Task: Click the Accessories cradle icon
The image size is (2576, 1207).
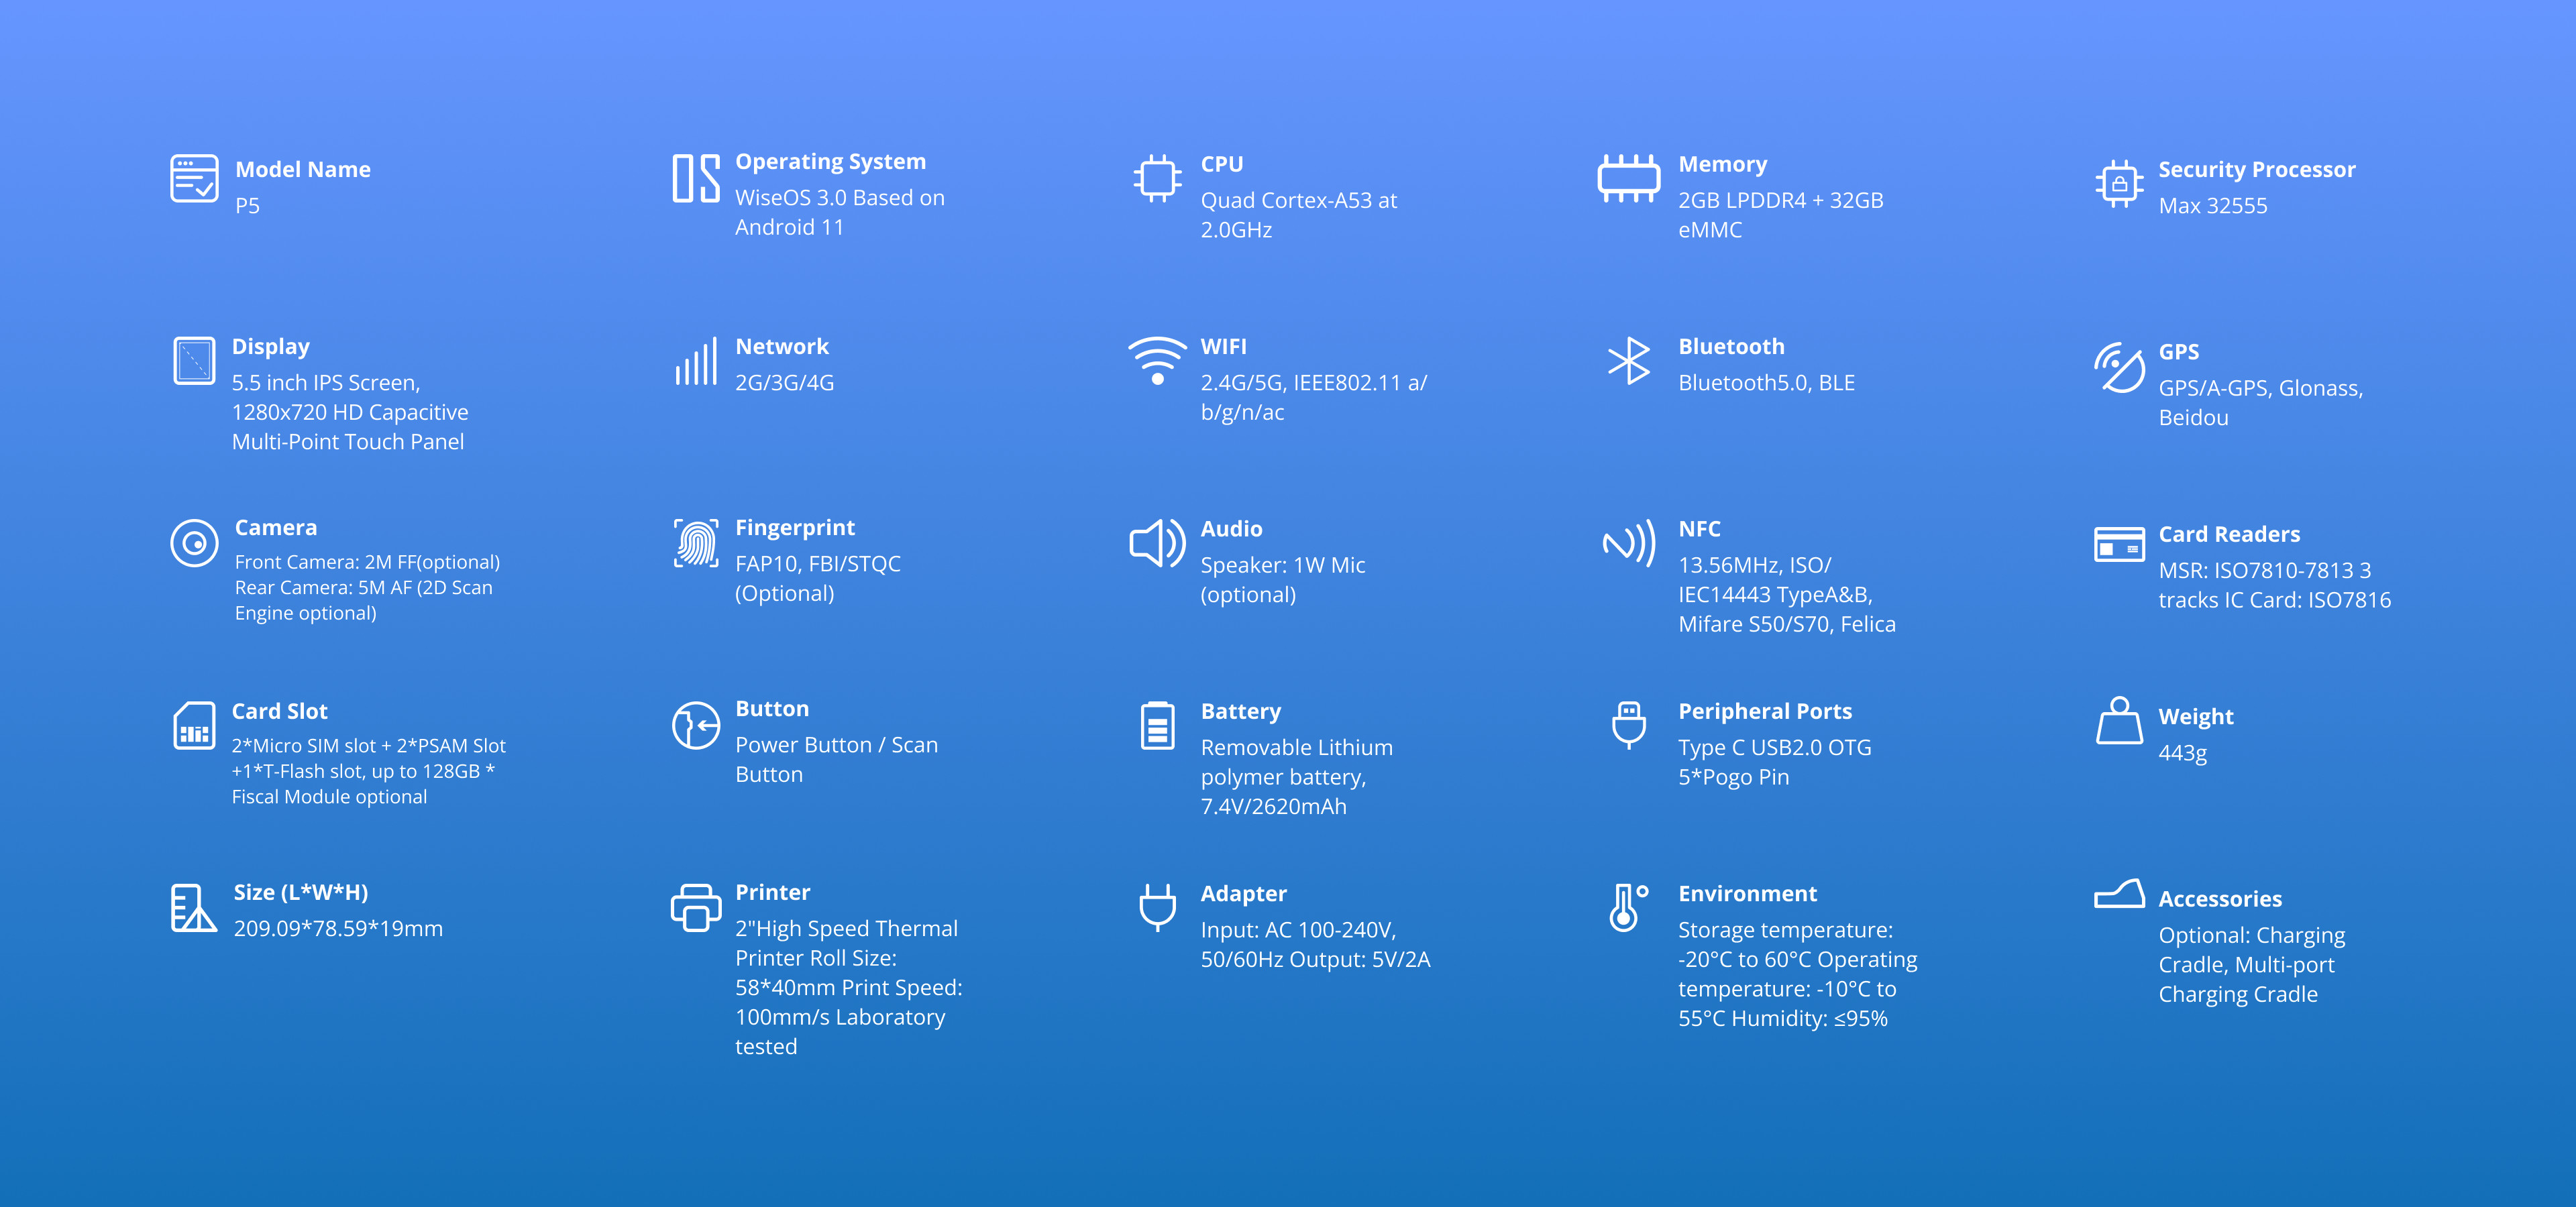Action: (x=2119, y=893)
